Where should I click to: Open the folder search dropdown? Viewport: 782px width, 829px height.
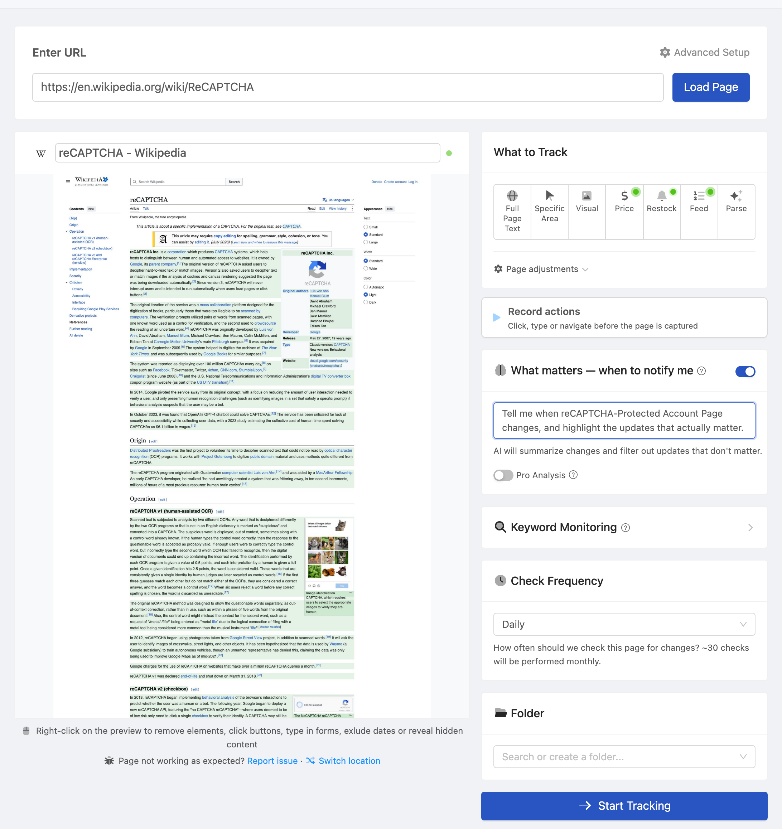[624, 756]
